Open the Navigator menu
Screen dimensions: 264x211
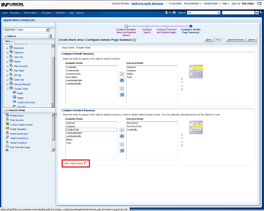click(x=16, y=13)
